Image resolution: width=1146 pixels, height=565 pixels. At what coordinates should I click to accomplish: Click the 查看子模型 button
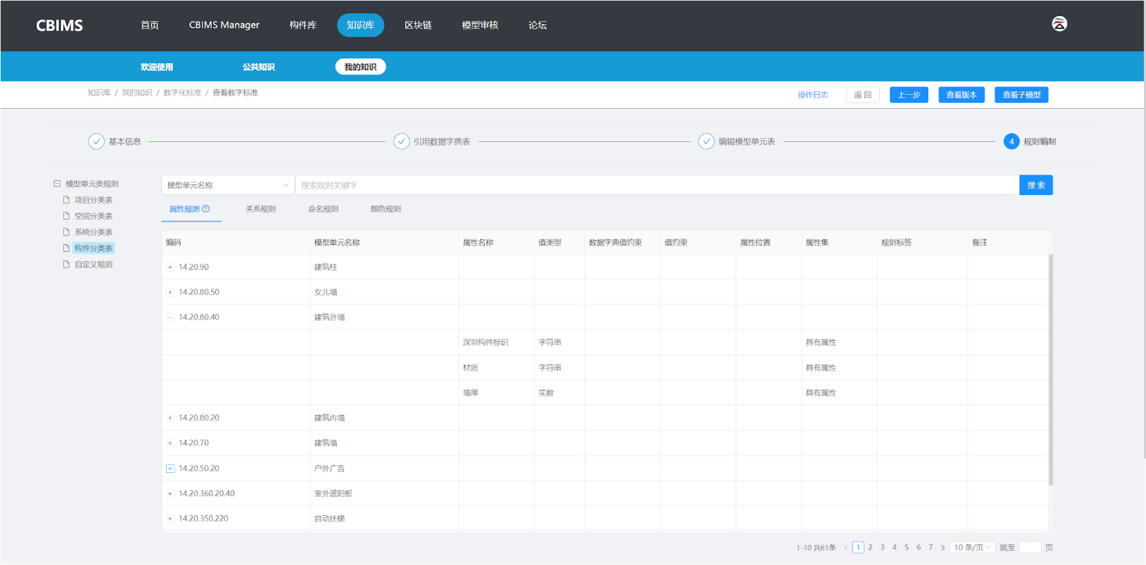click(1022, 95)
